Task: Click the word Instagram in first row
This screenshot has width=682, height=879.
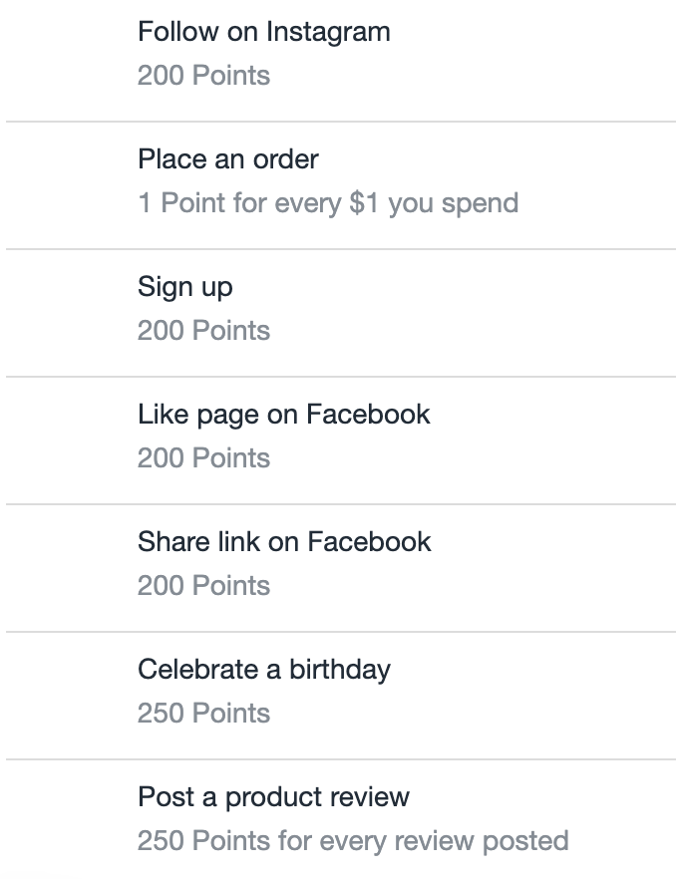Action: 328,33
